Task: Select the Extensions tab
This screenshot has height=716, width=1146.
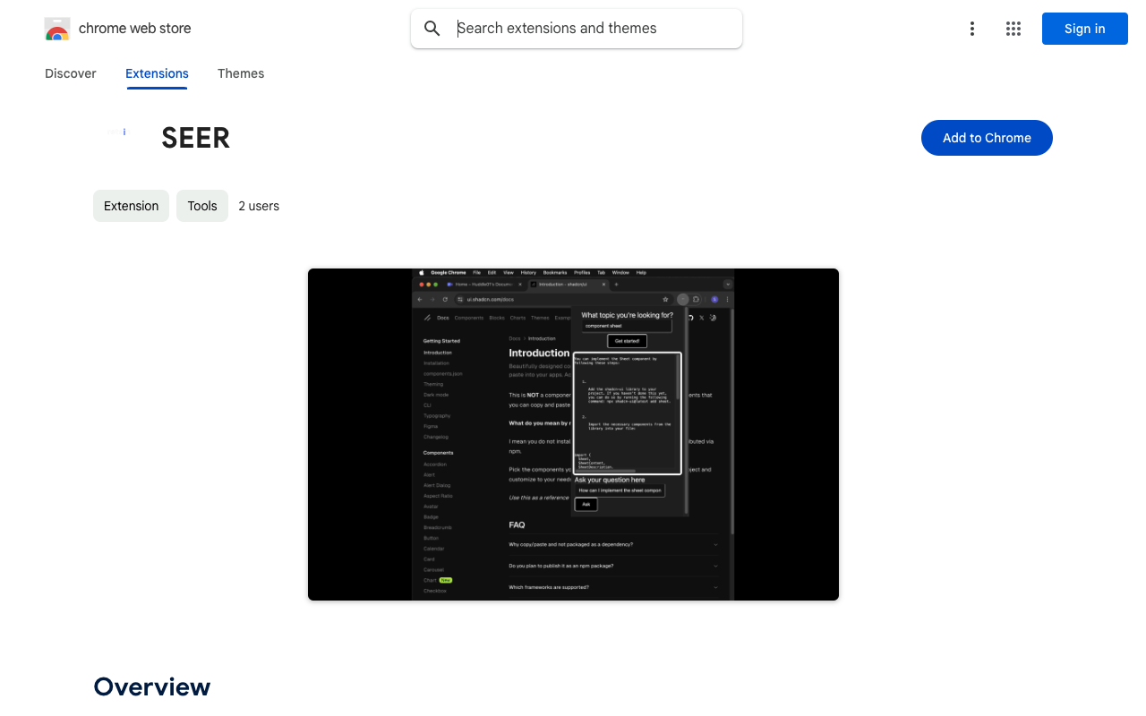Action: (157, 73)
